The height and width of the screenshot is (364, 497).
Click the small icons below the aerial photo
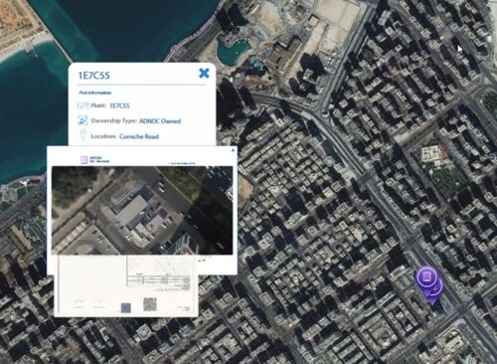point(202,261)
